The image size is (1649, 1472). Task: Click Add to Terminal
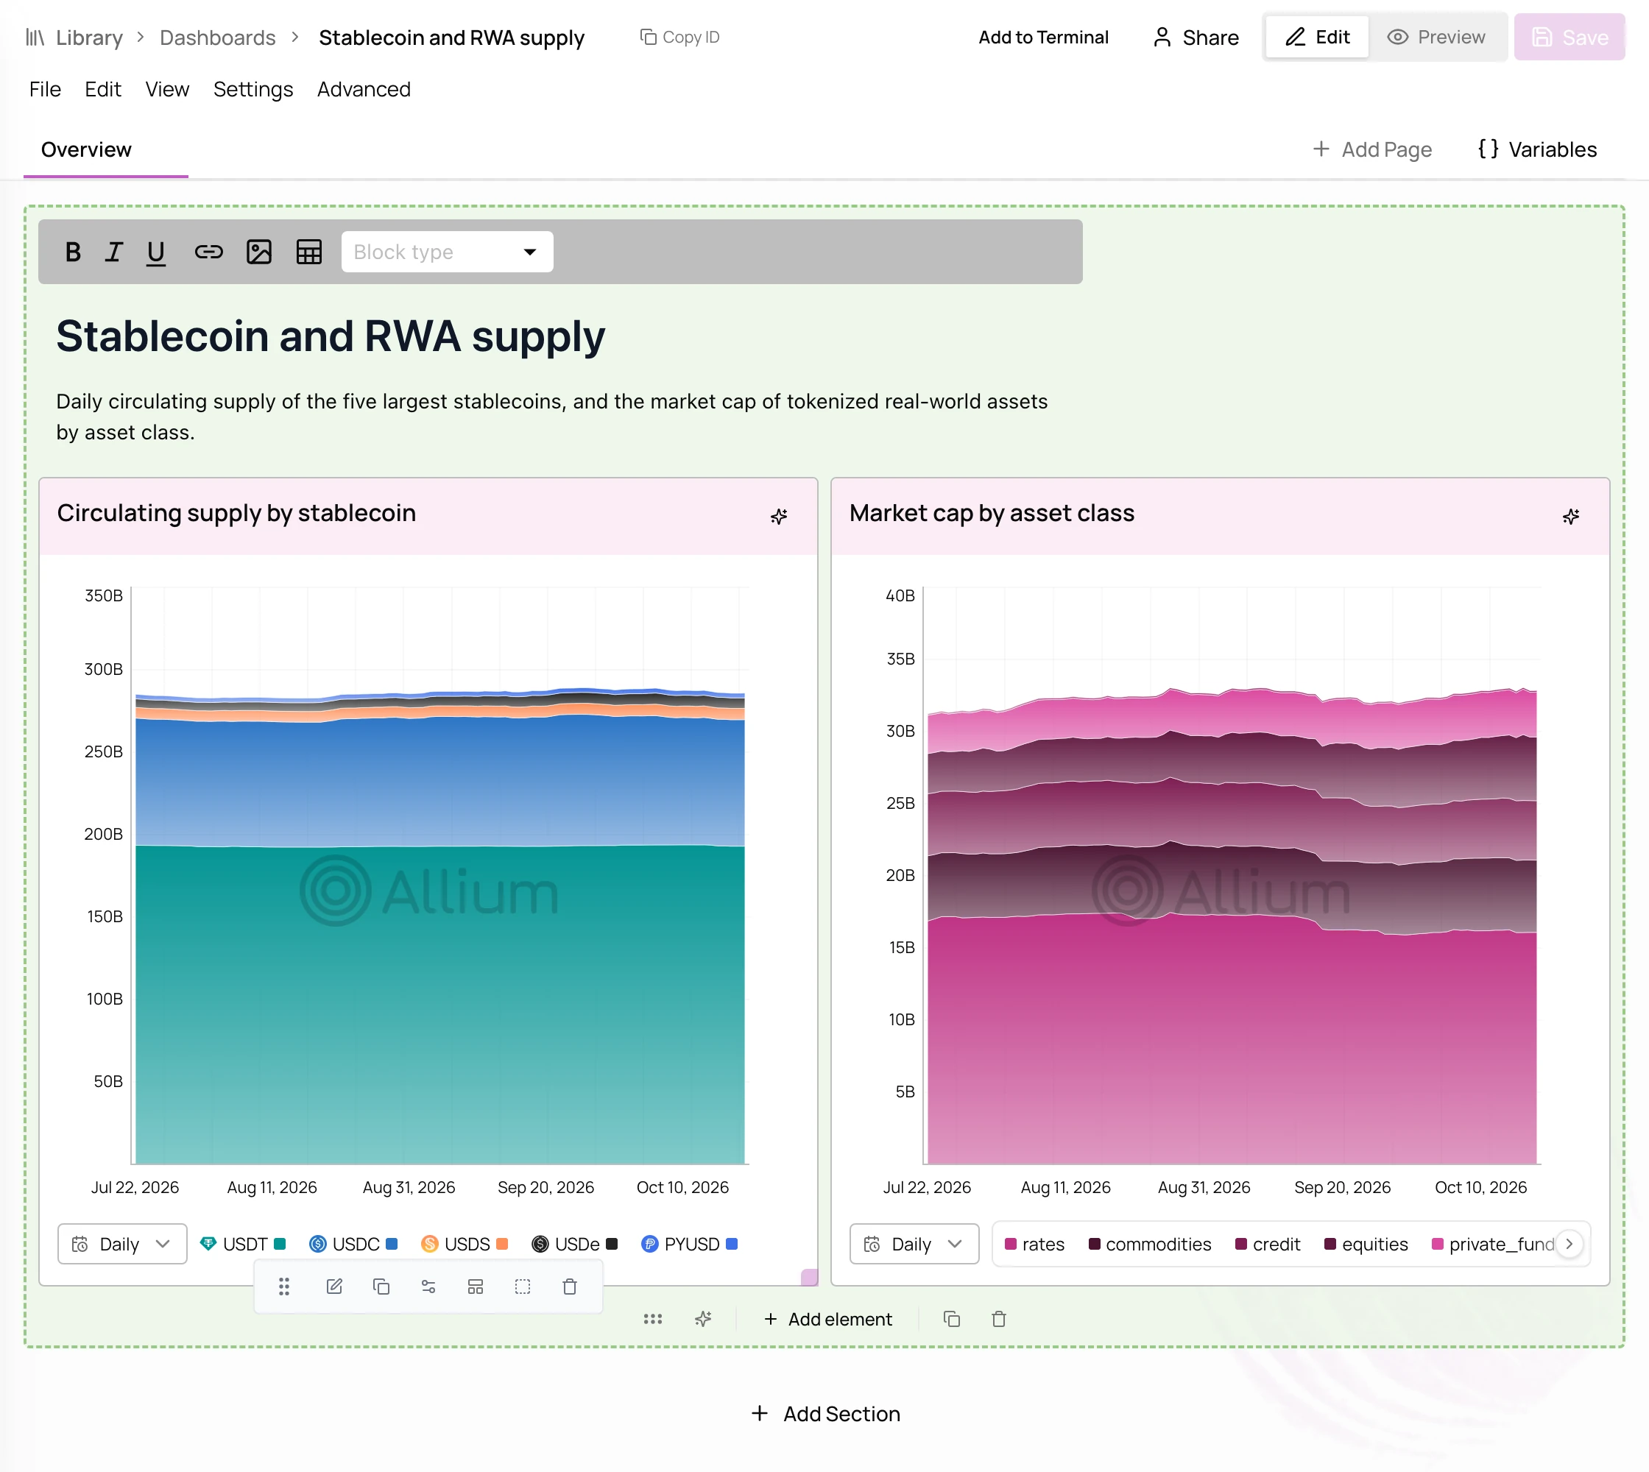click(1043, 38)
